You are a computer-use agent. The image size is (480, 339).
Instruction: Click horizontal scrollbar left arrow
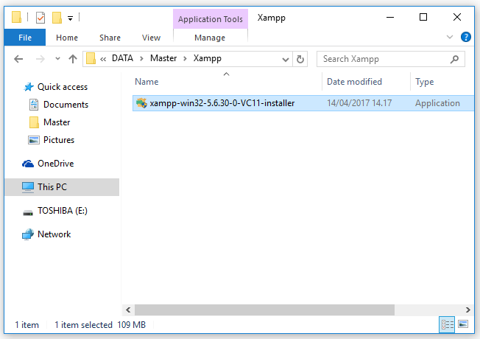click(x=128, y=310)
